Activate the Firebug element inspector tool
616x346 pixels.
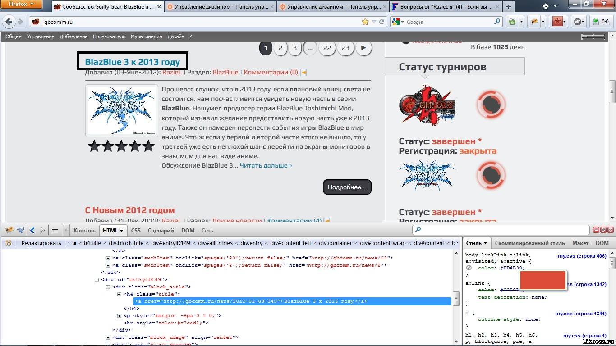[20, 230]
